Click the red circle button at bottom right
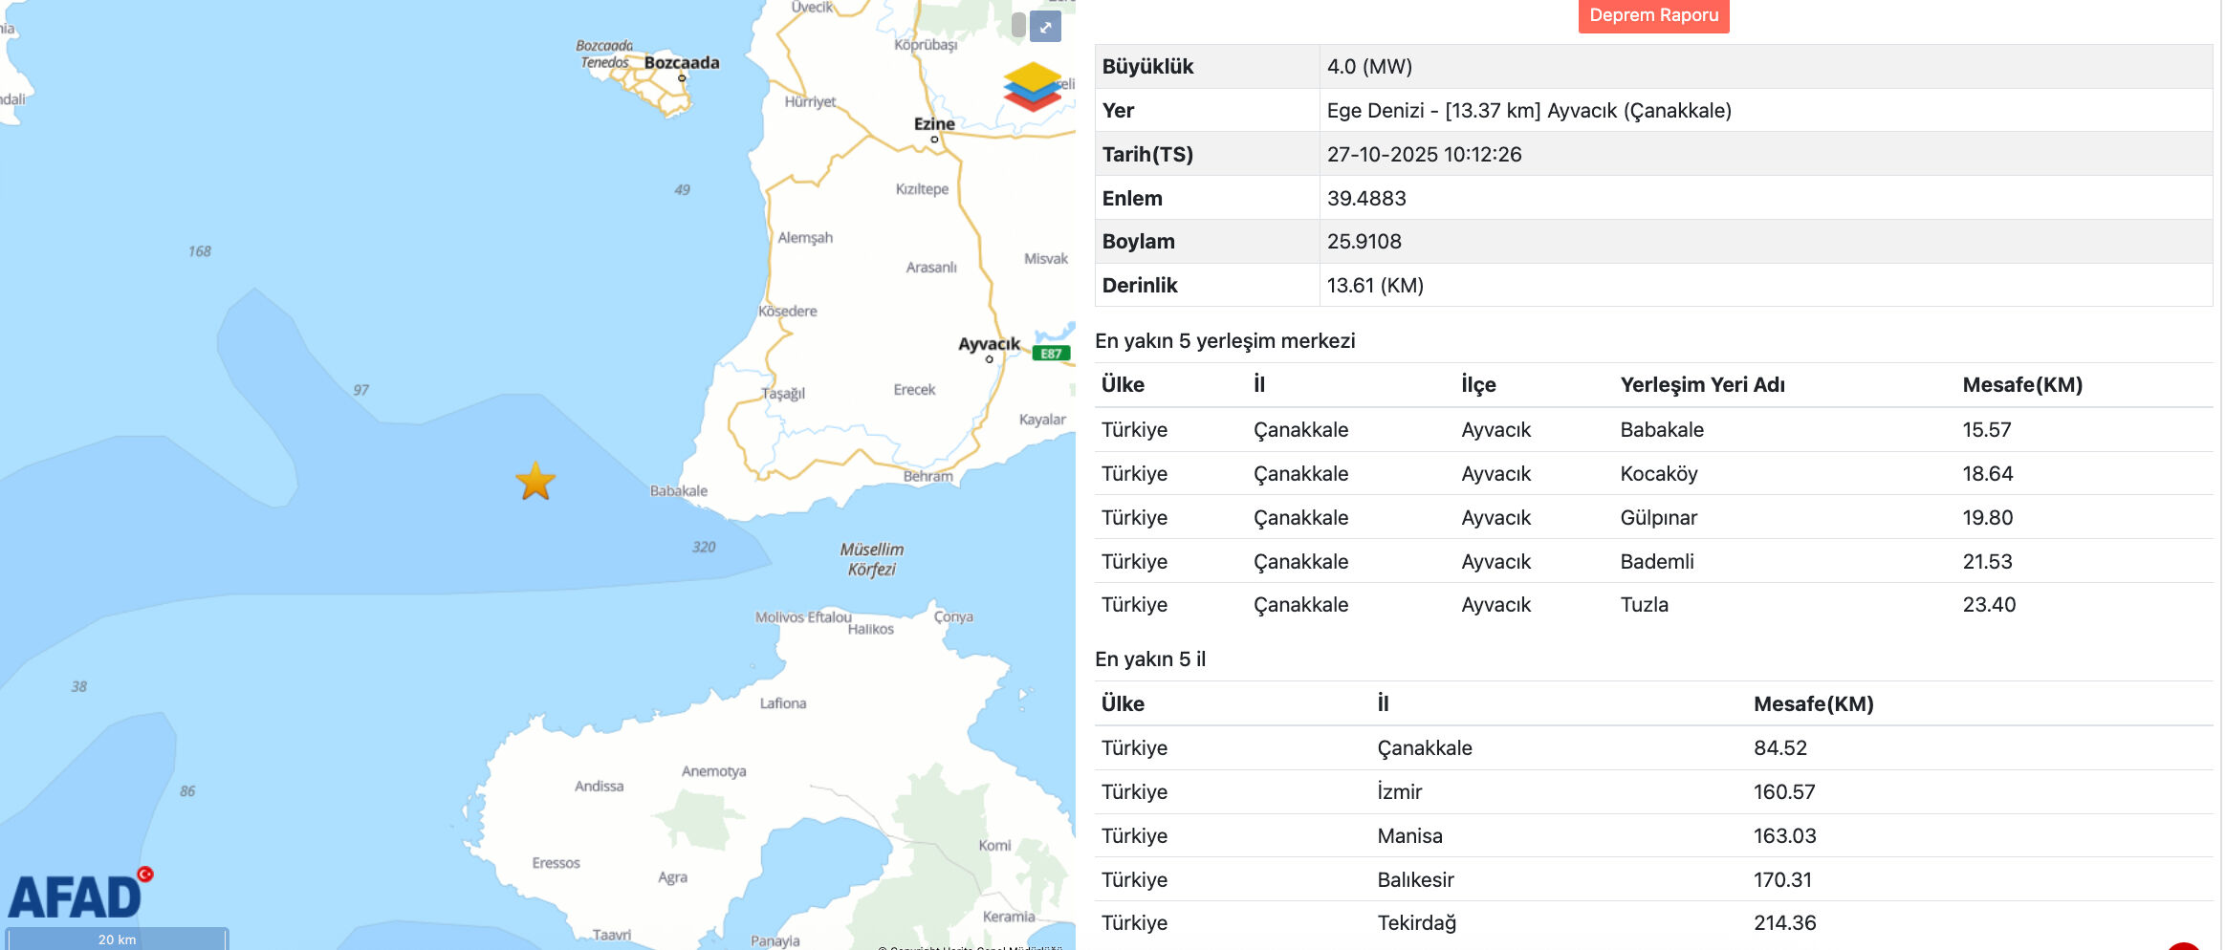The image size is (2226, 950). point(2183,945)
